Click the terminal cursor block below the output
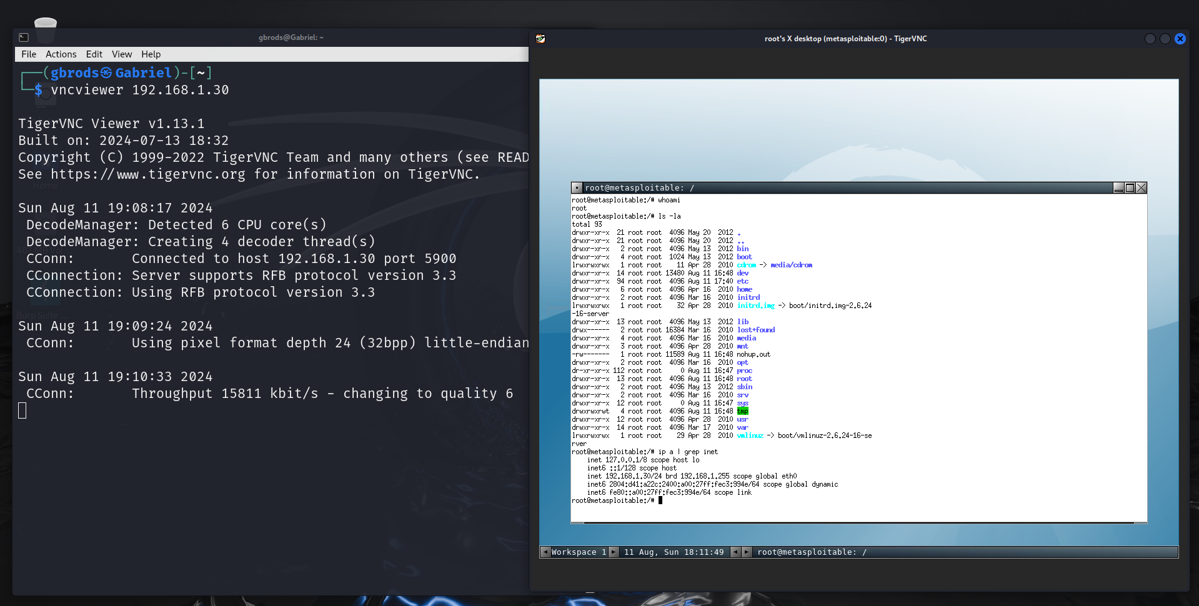The width and height of the screenshot is (1199, 606). (22, 410)
